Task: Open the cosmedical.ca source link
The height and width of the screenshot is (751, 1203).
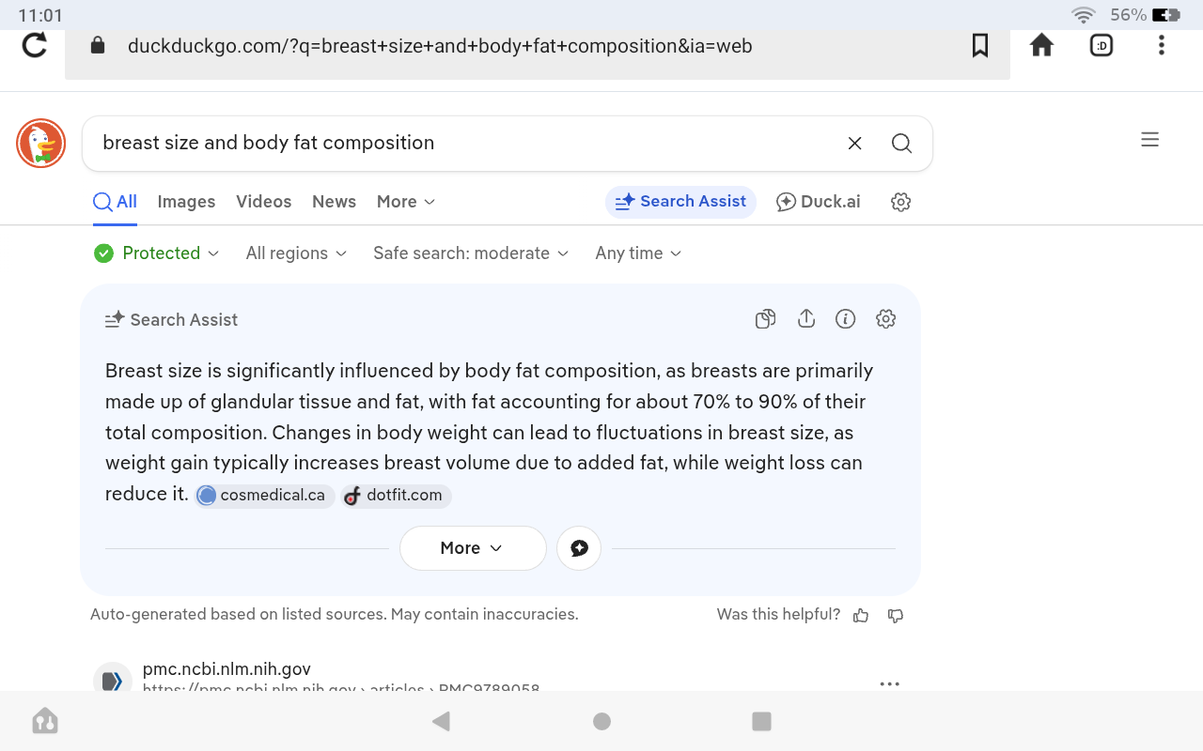Action: pyautogui.click(x=264, y=496)
